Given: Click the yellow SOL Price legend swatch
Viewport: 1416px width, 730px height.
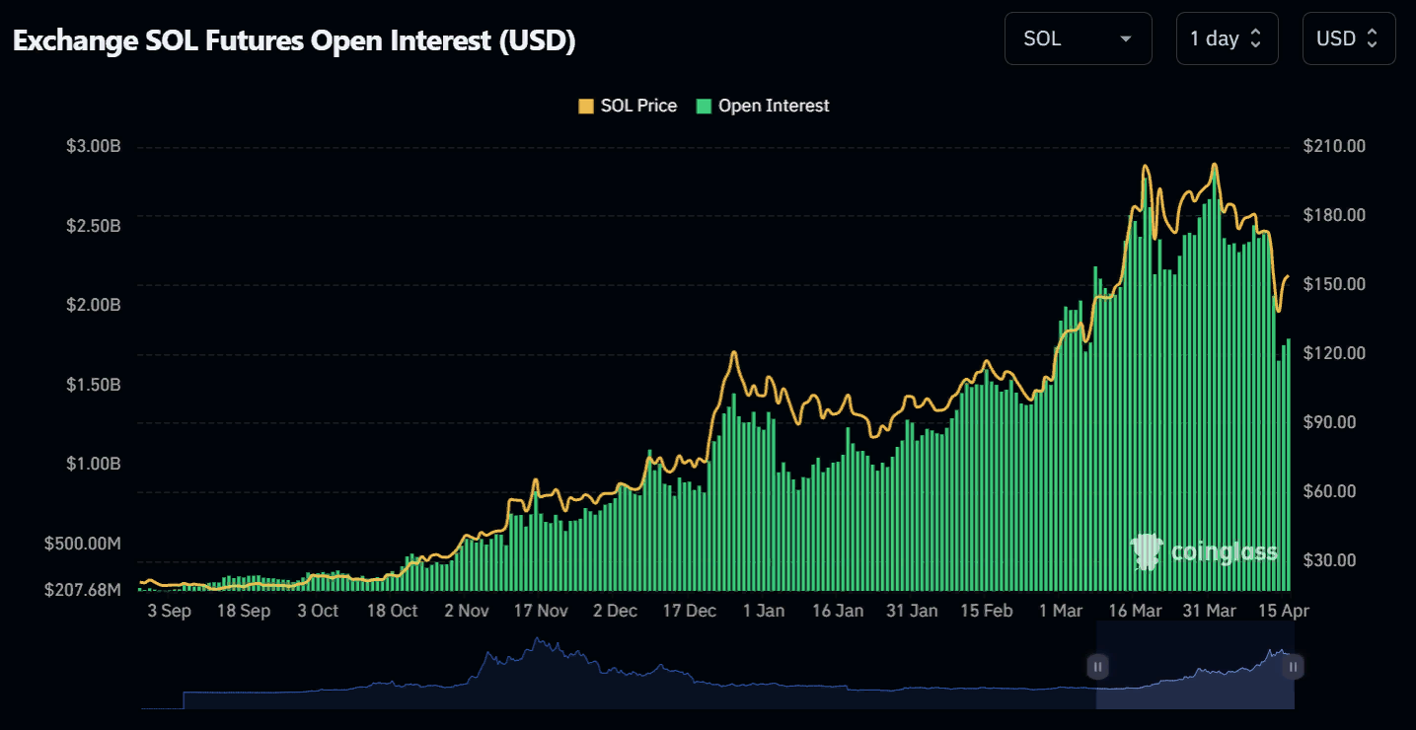Looking at the screenshot, I should (586, 106).
